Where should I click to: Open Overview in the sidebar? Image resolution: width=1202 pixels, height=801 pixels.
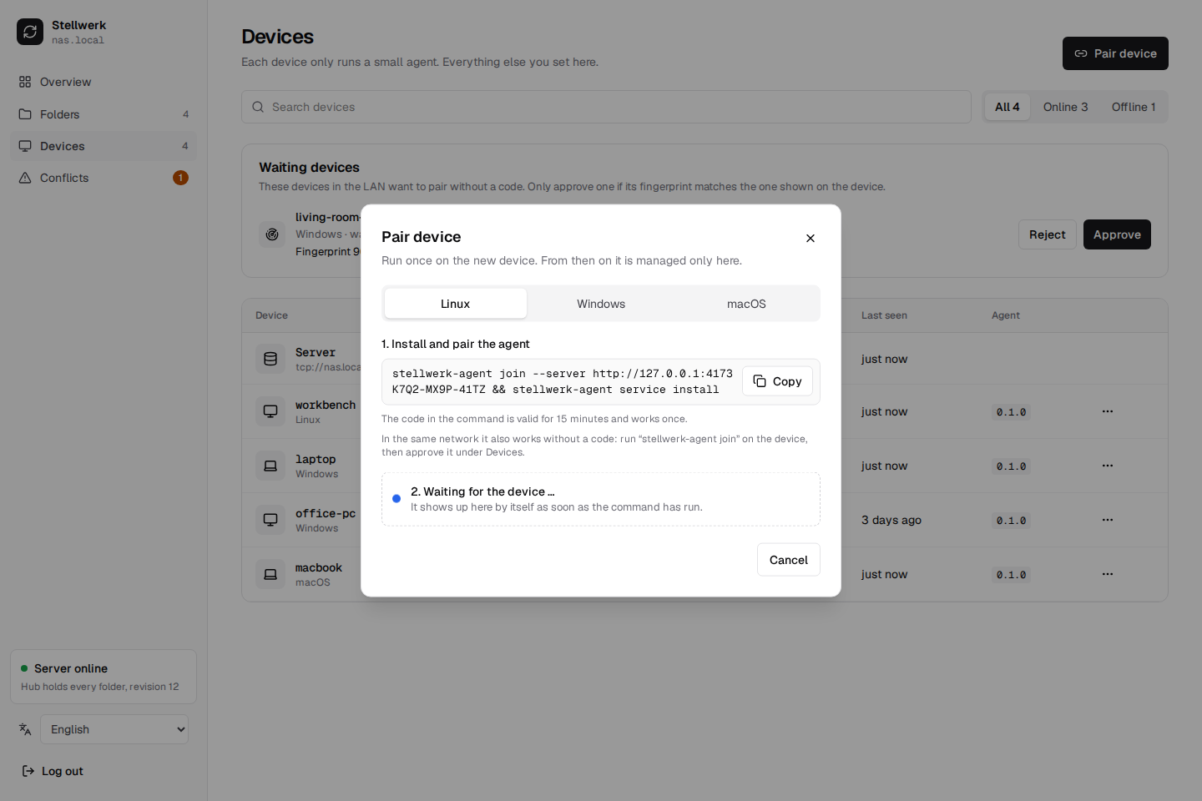pyautogui.click(x=104, y=82)
